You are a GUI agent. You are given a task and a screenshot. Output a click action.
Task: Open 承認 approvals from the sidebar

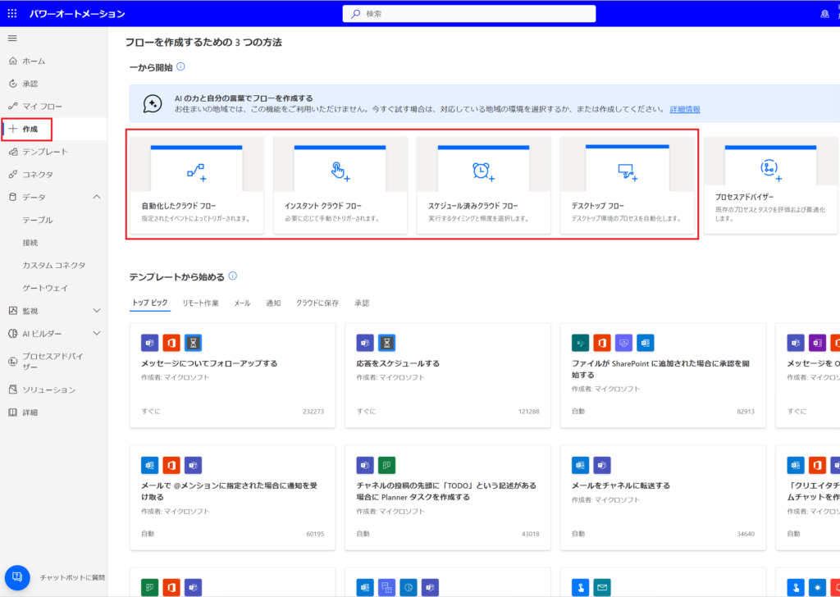click(30, 84)
